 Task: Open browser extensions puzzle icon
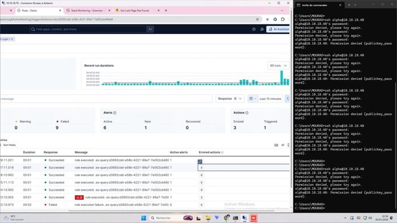283,19
